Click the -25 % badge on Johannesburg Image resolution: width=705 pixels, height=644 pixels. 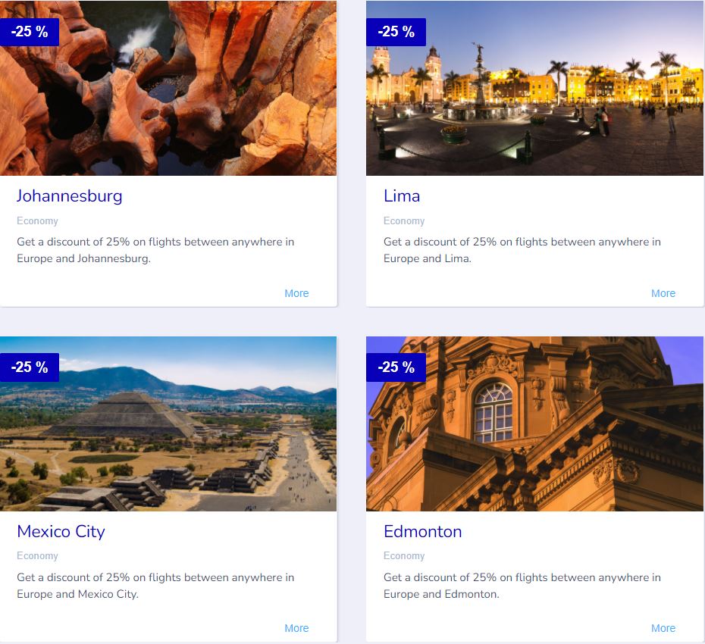[30, 32]
